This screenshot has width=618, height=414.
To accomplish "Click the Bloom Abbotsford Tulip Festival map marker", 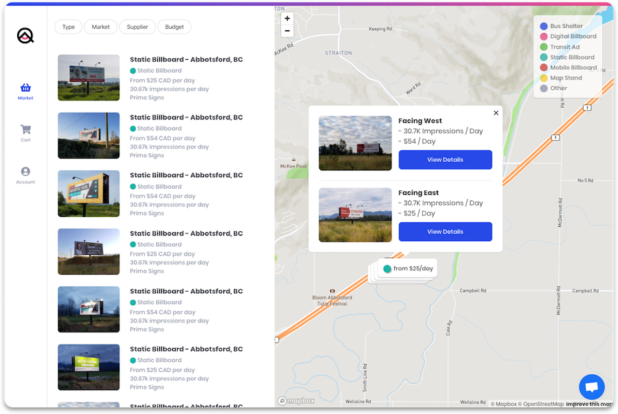I will (x=332, y=291).
